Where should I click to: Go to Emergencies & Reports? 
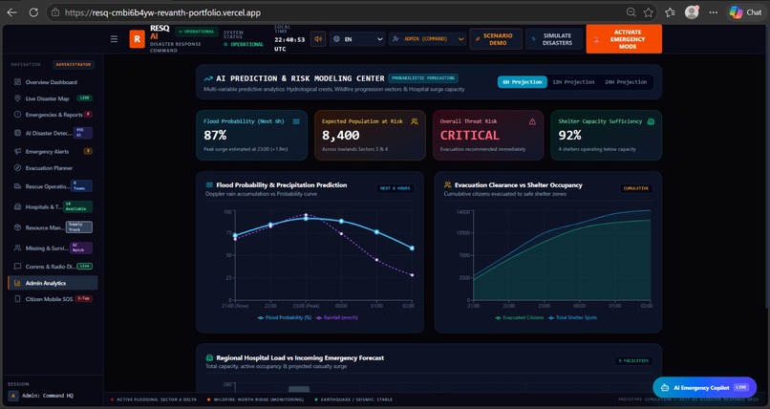click(52, 115)
